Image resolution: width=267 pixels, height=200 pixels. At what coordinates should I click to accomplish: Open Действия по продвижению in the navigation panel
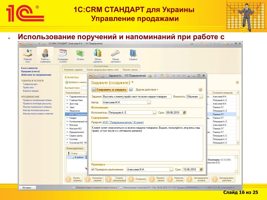tap(36, 75)
